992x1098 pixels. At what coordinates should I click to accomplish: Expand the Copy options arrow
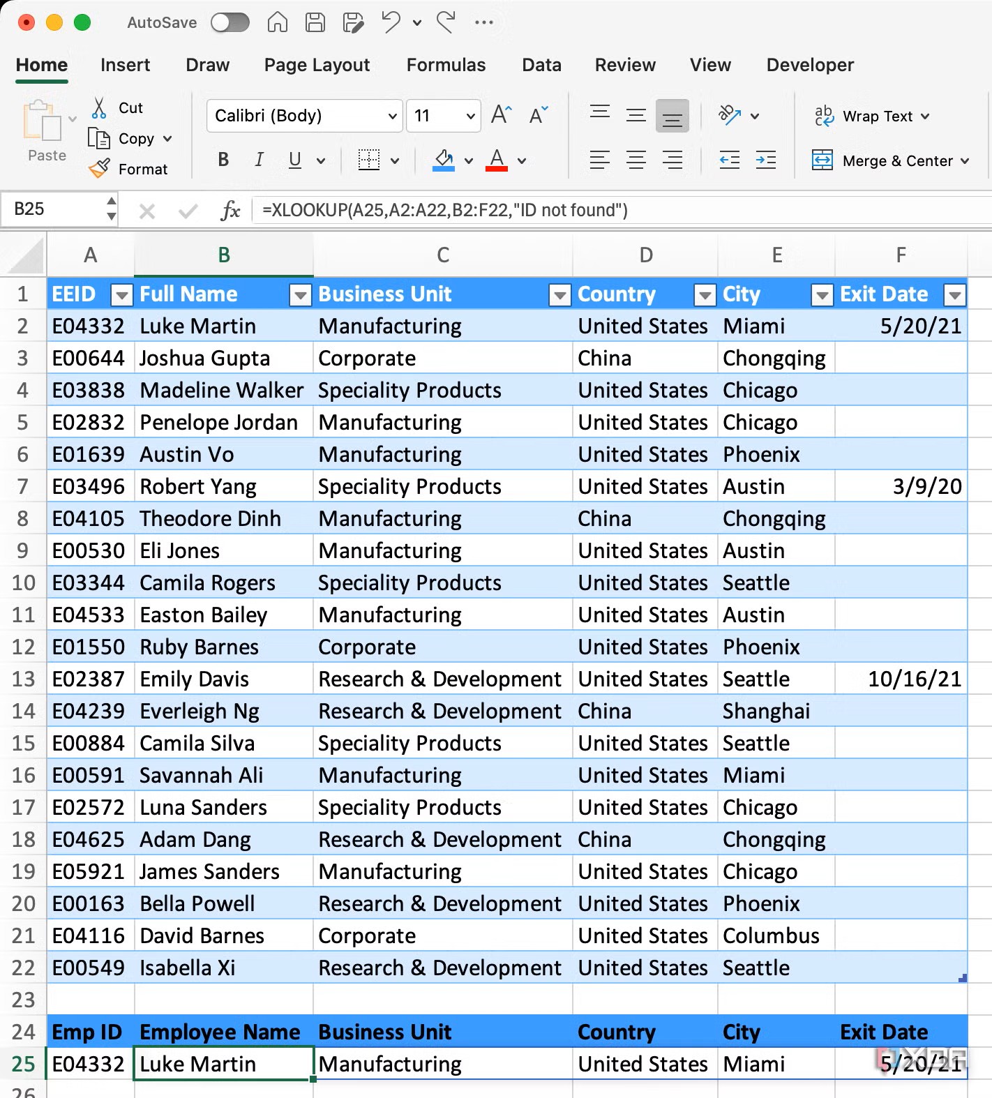point(167,139)
